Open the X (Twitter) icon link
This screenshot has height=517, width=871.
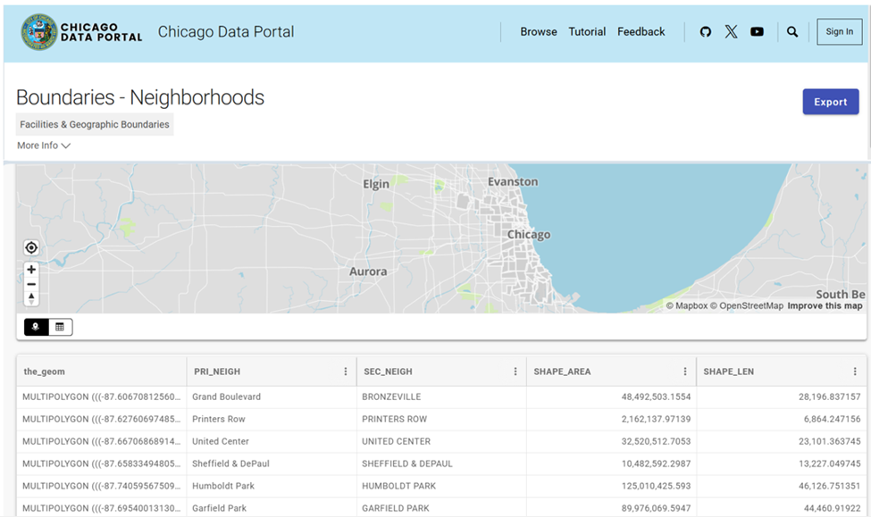coord(731,32)
